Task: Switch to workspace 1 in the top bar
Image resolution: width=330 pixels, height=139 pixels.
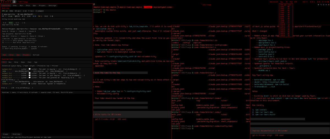Action: pyautogui.click(x=1, y=1)
